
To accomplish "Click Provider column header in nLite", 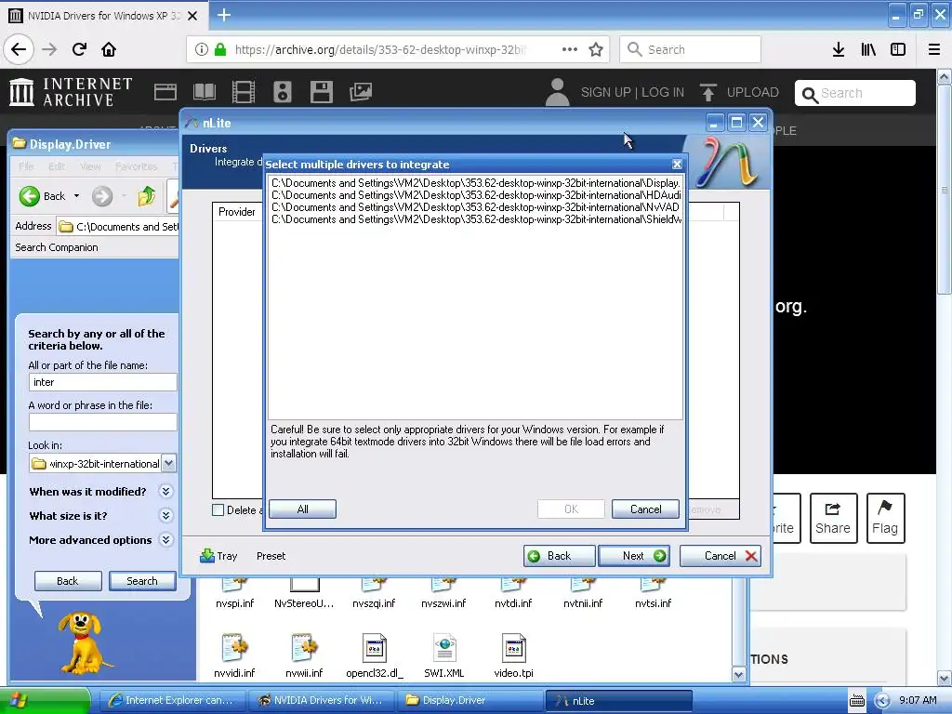I will tap(237, 211).
